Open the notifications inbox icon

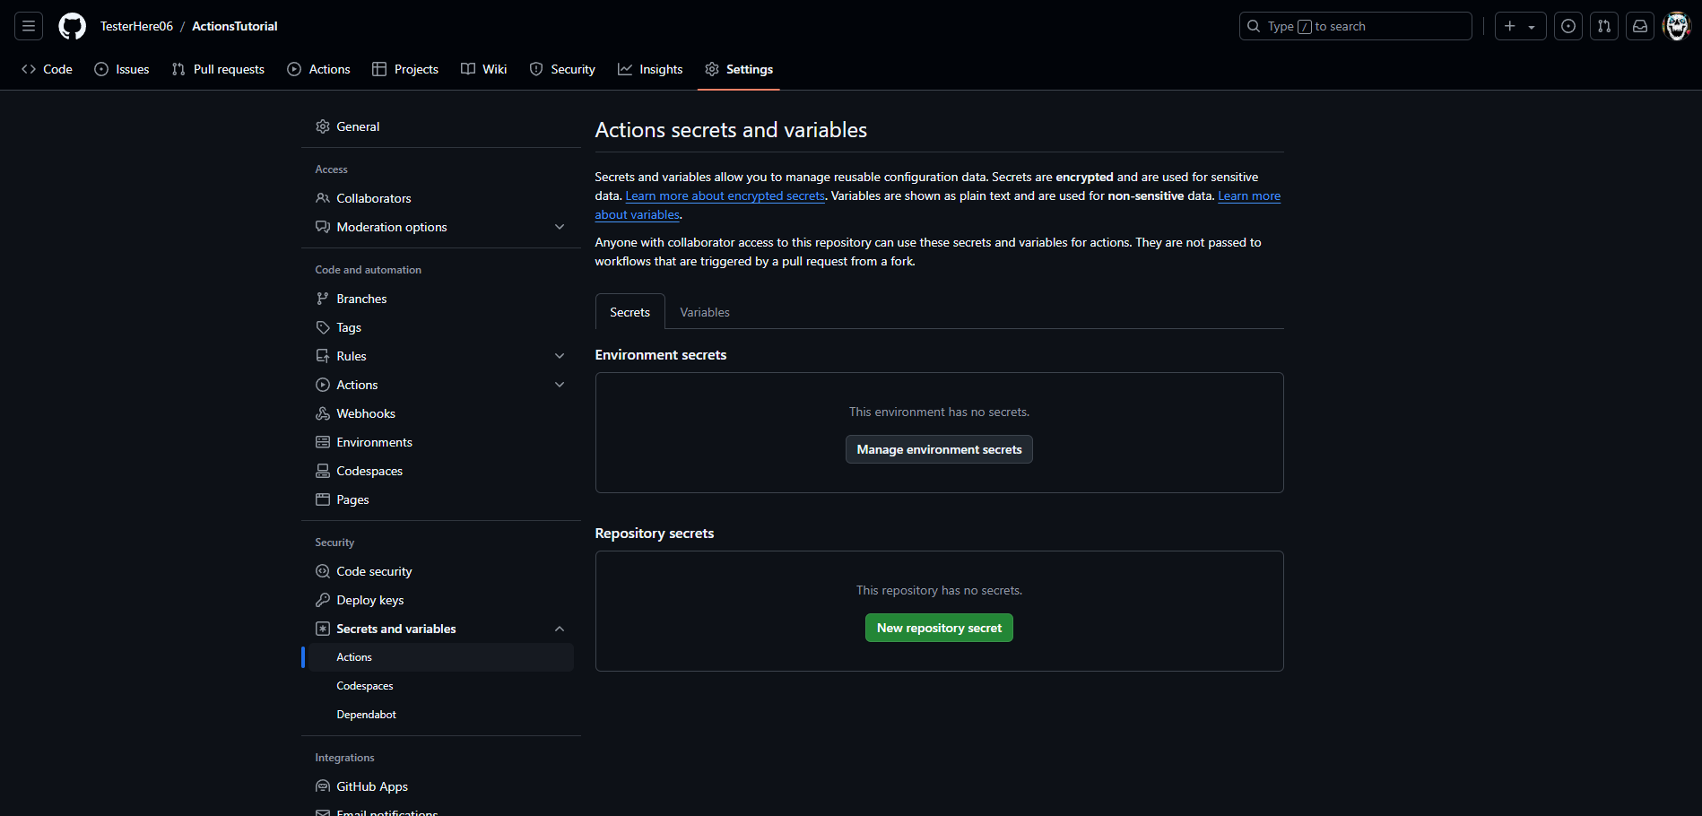[1640, 26]
